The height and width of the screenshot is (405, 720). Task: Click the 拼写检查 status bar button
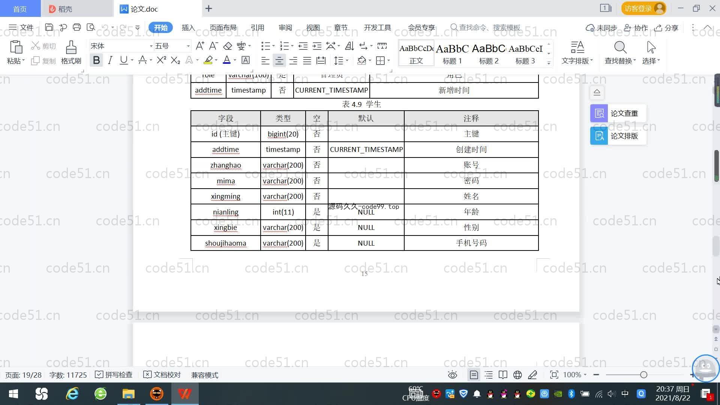pos(114,375)
